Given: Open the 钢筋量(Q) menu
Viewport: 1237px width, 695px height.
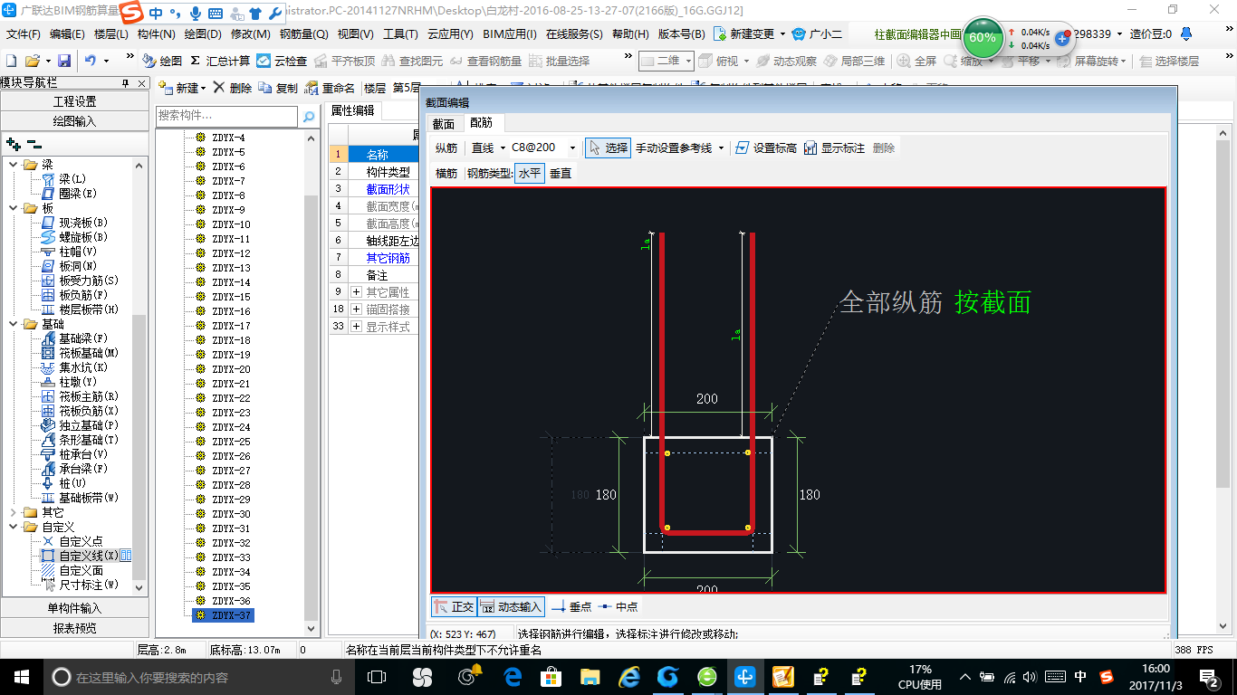Looking at the screenshot, I should 303,34.
